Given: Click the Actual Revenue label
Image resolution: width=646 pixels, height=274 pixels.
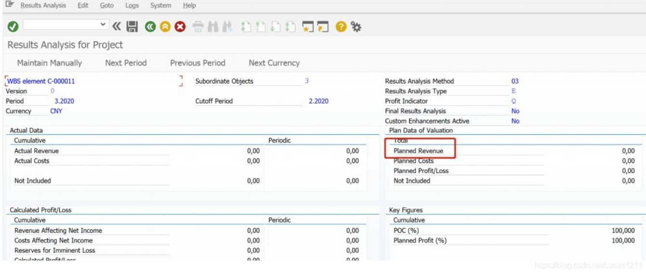Looking at the screenshot, I should (x=37, y=151).
